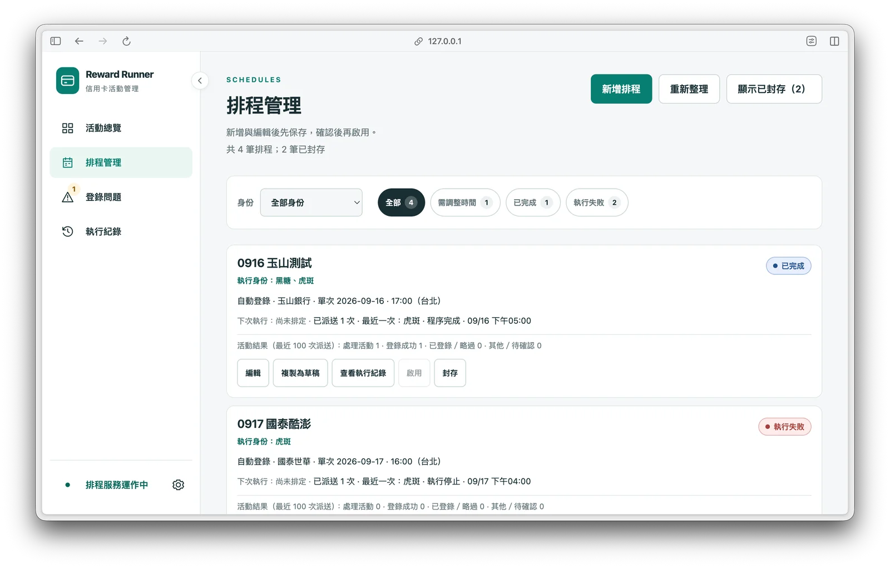Click the 執行失敗 status badge on 0917 國泰酷澎

pyautogui.click(x=785, y=427)
